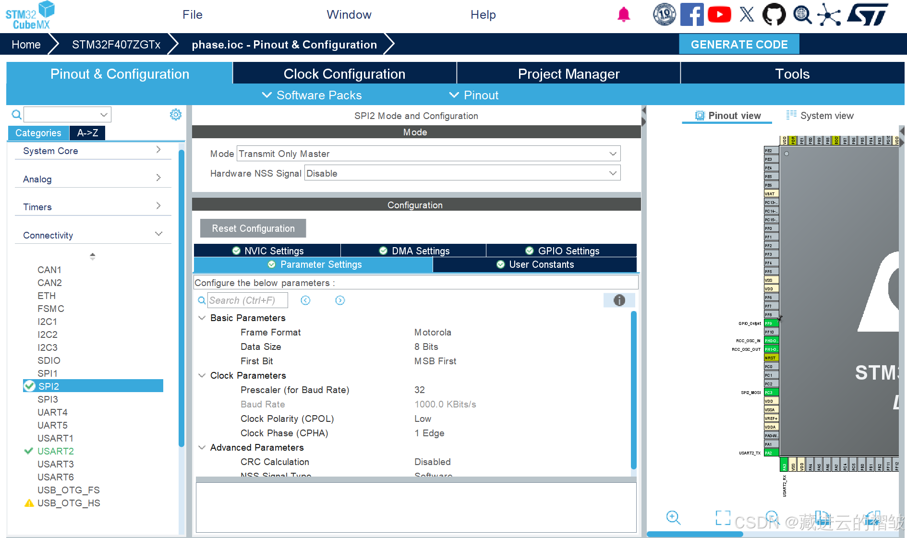
Task: Click the USB_OTG_HS warning icon
Action: [29, 503]
